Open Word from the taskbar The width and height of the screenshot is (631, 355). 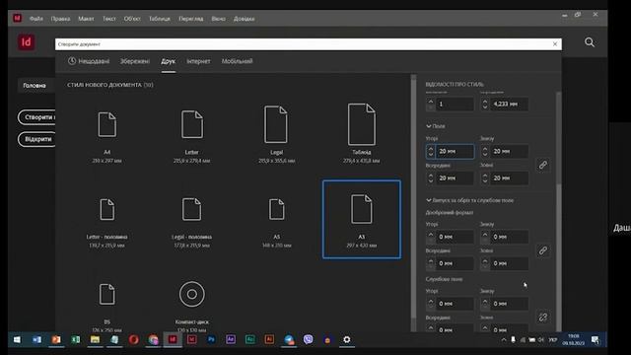pyautogui.click(x=36, y=339)
